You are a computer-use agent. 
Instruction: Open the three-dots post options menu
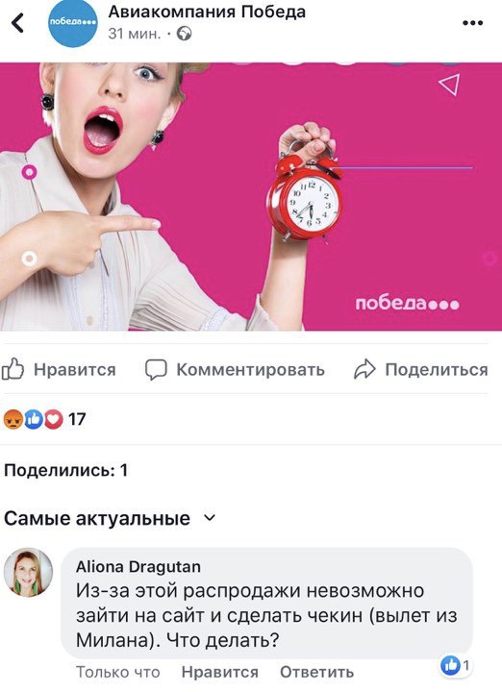pos(472,23)
